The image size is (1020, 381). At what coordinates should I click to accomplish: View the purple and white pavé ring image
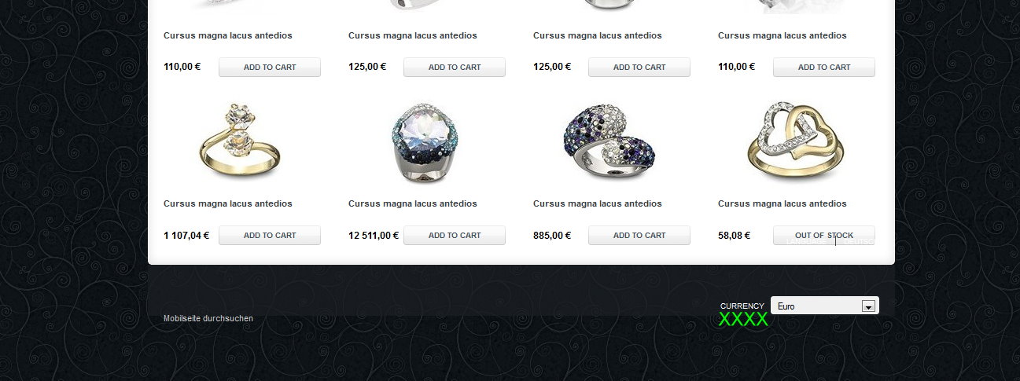609,141
